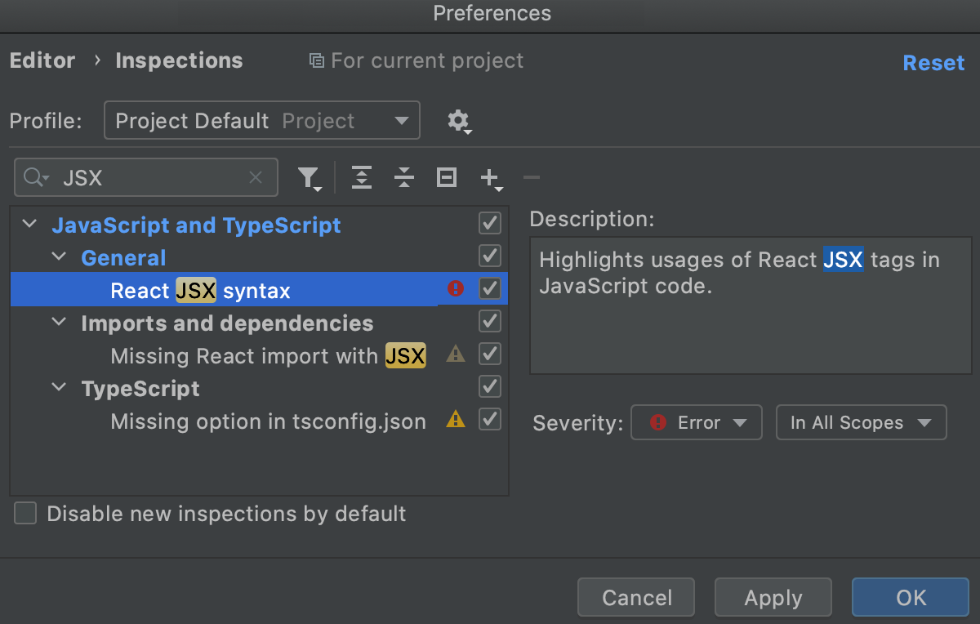Click the Editor breadcrumb
Viewport: 980px width, 624px height.
click(x=42, y=60)
